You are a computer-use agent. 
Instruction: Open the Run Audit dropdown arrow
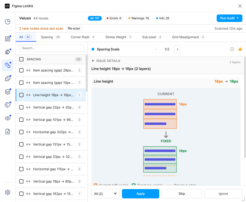[238, 18]
